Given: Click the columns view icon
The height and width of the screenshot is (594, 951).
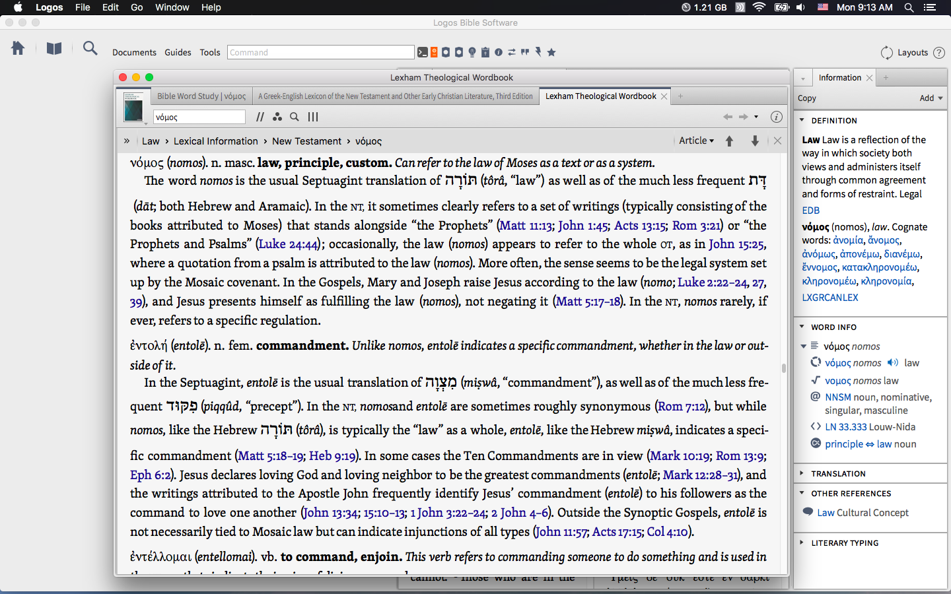Looking at the screenshot, I should [313, 117].
